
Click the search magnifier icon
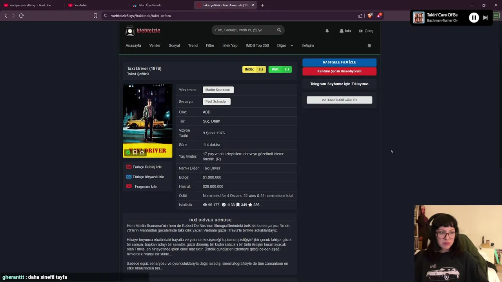pos(279,30)
